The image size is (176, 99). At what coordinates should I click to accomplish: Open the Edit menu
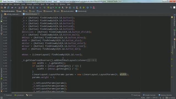[6, 4]
